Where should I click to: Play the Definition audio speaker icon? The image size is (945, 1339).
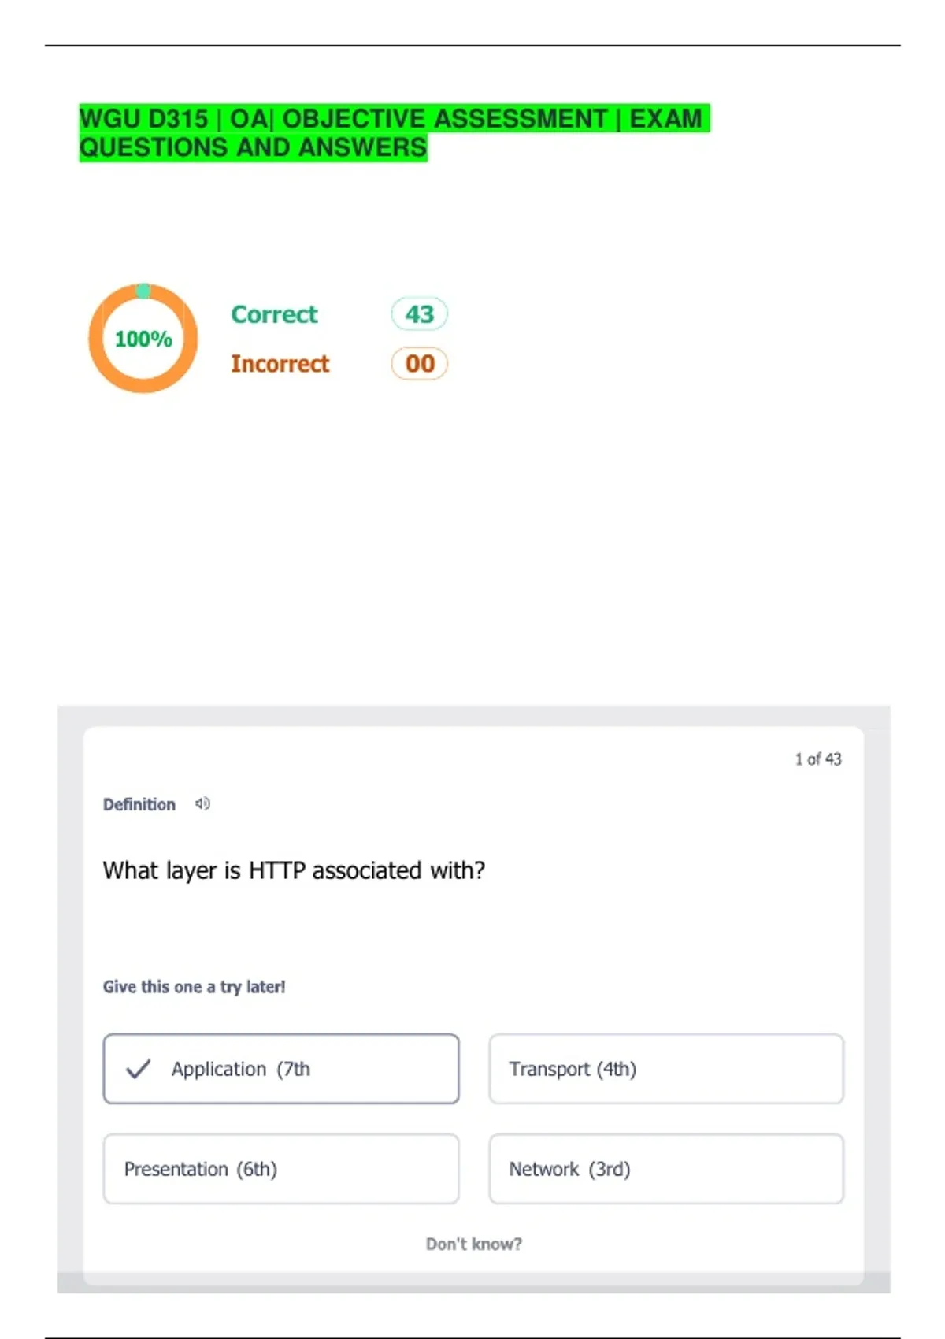(202, 804)
